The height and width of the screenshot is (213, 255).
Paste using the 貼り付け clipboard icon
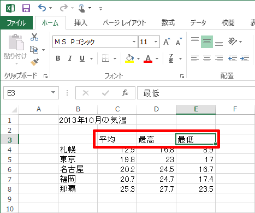click(x=16, y=42)
